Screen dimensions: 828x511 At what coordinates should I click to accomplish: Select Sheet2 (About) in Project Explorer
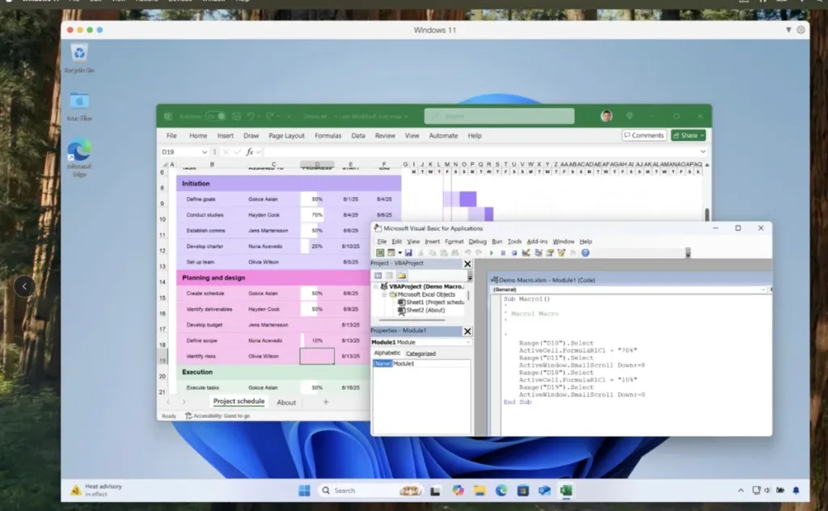(x=415, y=310)
